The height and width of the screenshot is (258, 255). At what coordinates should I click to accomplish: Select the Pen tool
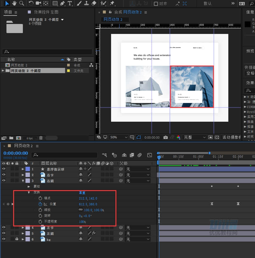(x=62, y=3)
